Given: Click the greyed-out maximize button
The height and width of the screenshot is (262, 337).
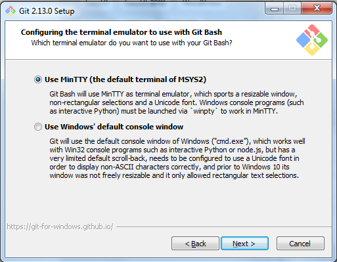Looking at the screenshot, I should 292,9.
